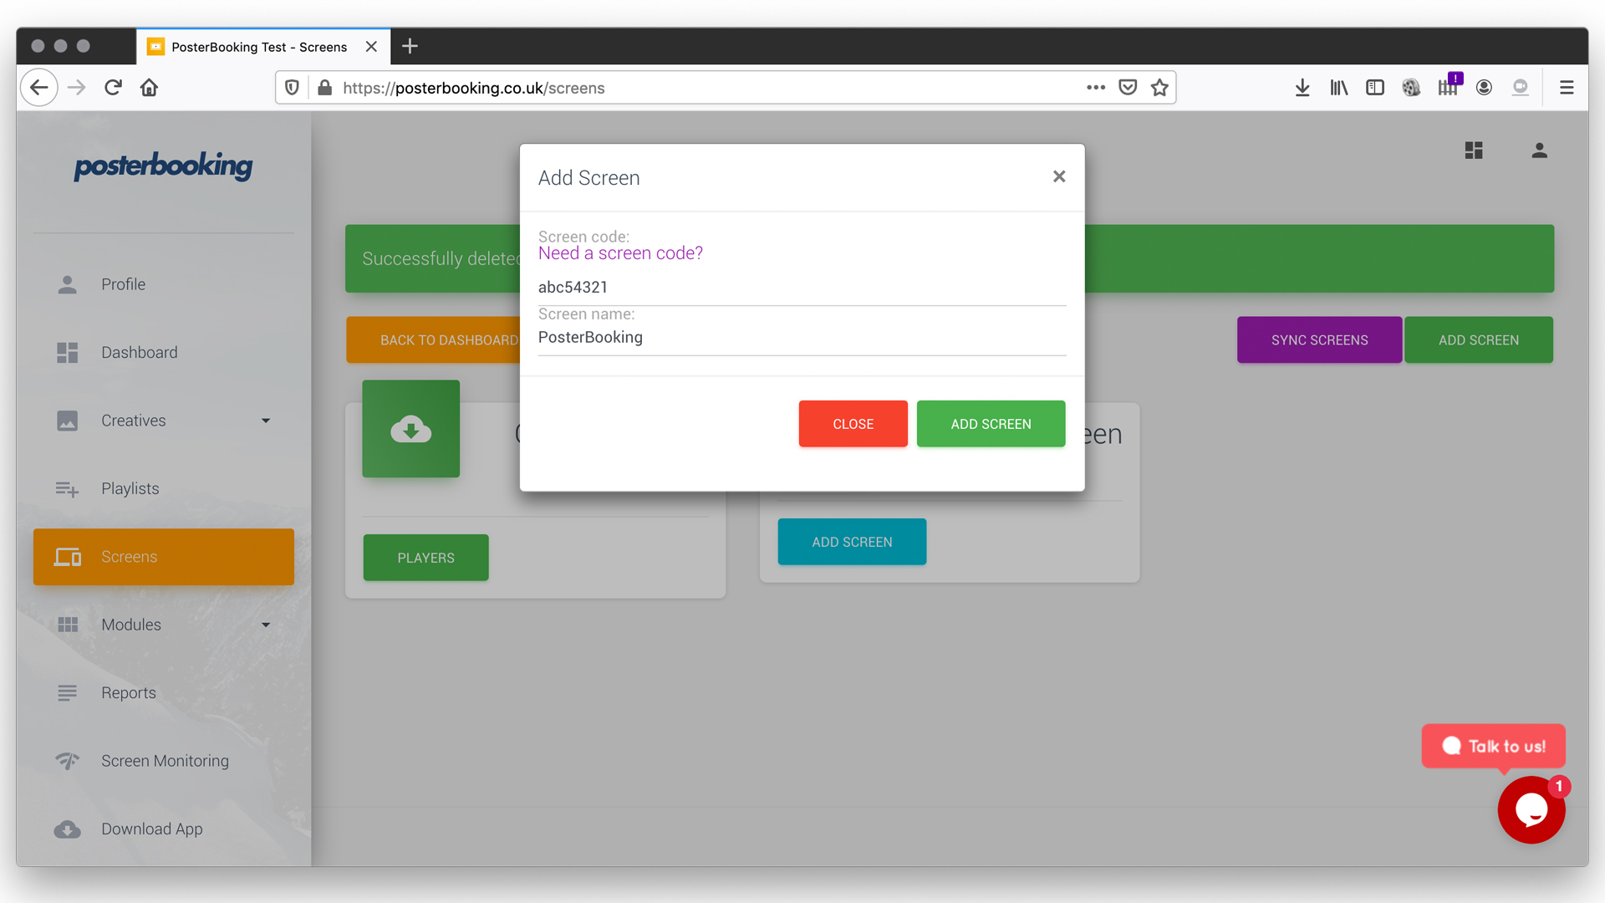The height and width of the screenshot is (903, 1605).
Task: Close the Add Screen dialog with X
Action: pos(1059,176)
